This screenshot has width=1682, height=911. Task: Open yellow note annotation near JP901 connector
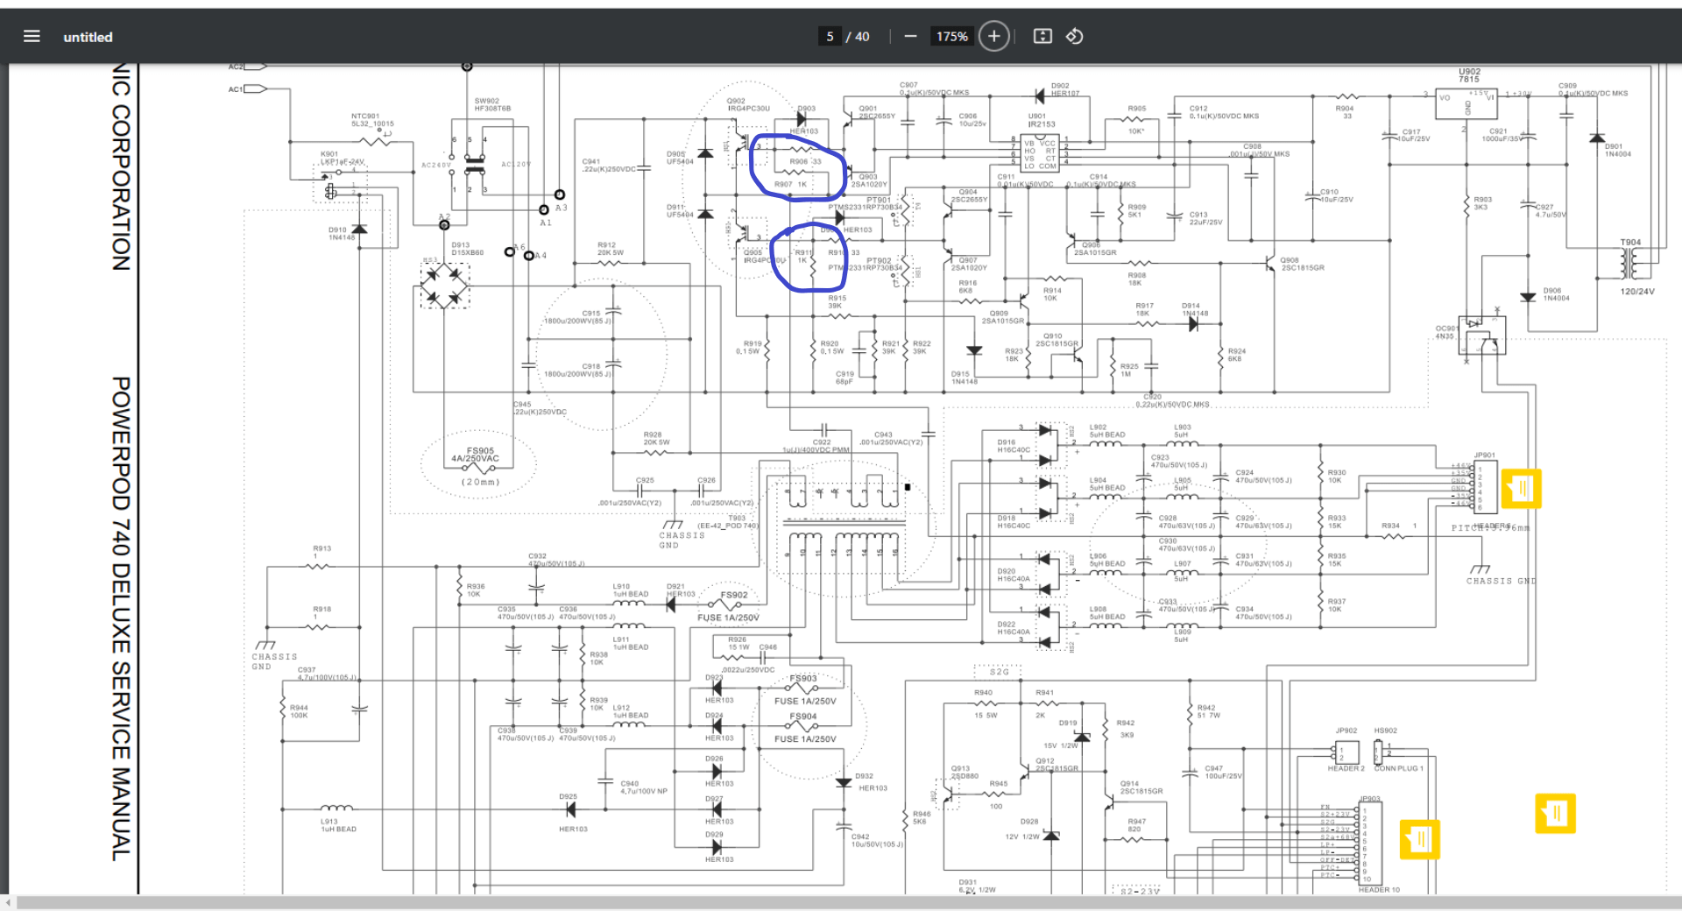[x=1521, y=489]
